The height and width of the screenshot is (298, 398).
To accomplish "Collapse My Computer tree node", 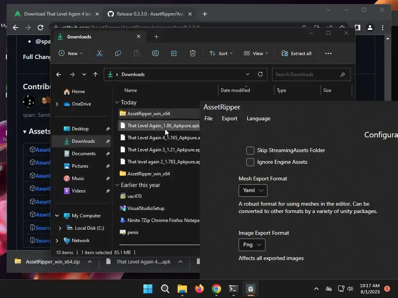I will point(57,216).
